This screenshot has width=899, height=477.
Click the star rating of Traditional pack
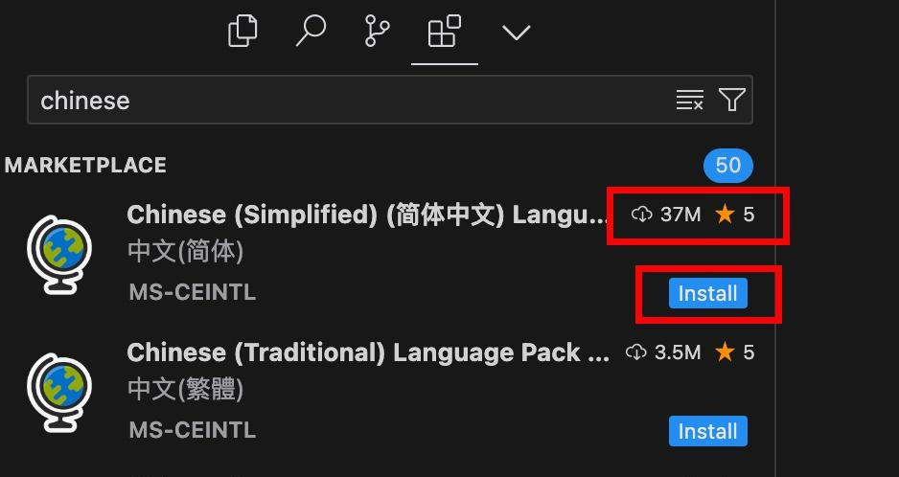pyautogui.click(x=734, y=352)
